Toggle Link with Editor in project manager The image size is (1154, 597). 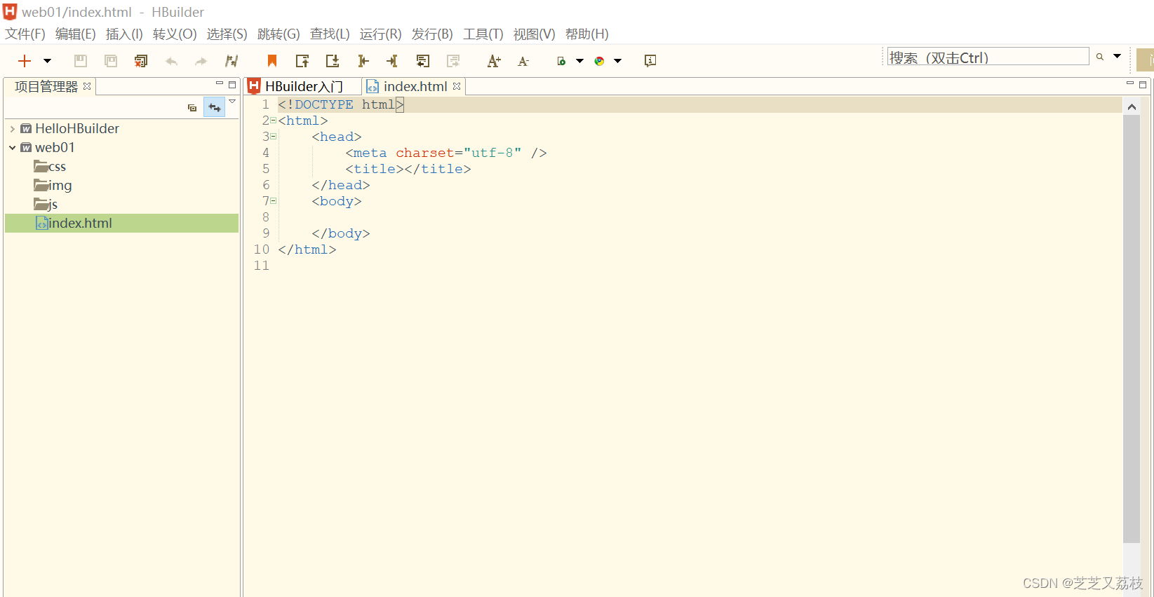[215, 107]
